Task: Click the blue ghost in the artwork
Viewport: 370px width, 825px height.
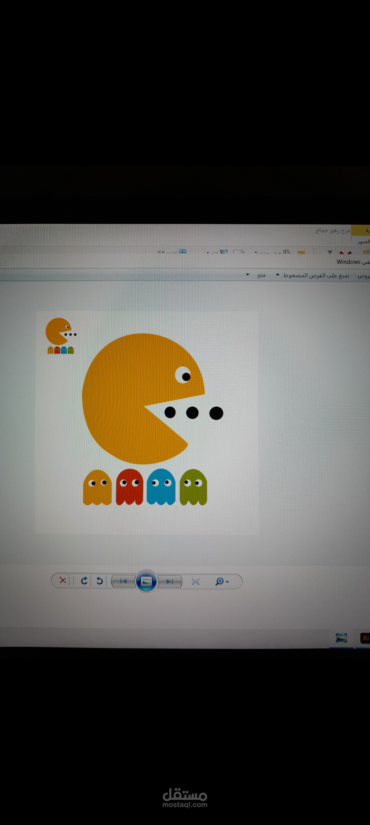Action: click(x=161, y=487)
